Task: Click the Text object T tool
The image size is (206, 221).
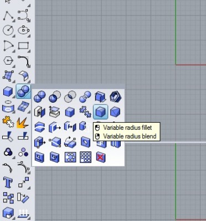Action: pyautogui.click(x=8, y=182)
